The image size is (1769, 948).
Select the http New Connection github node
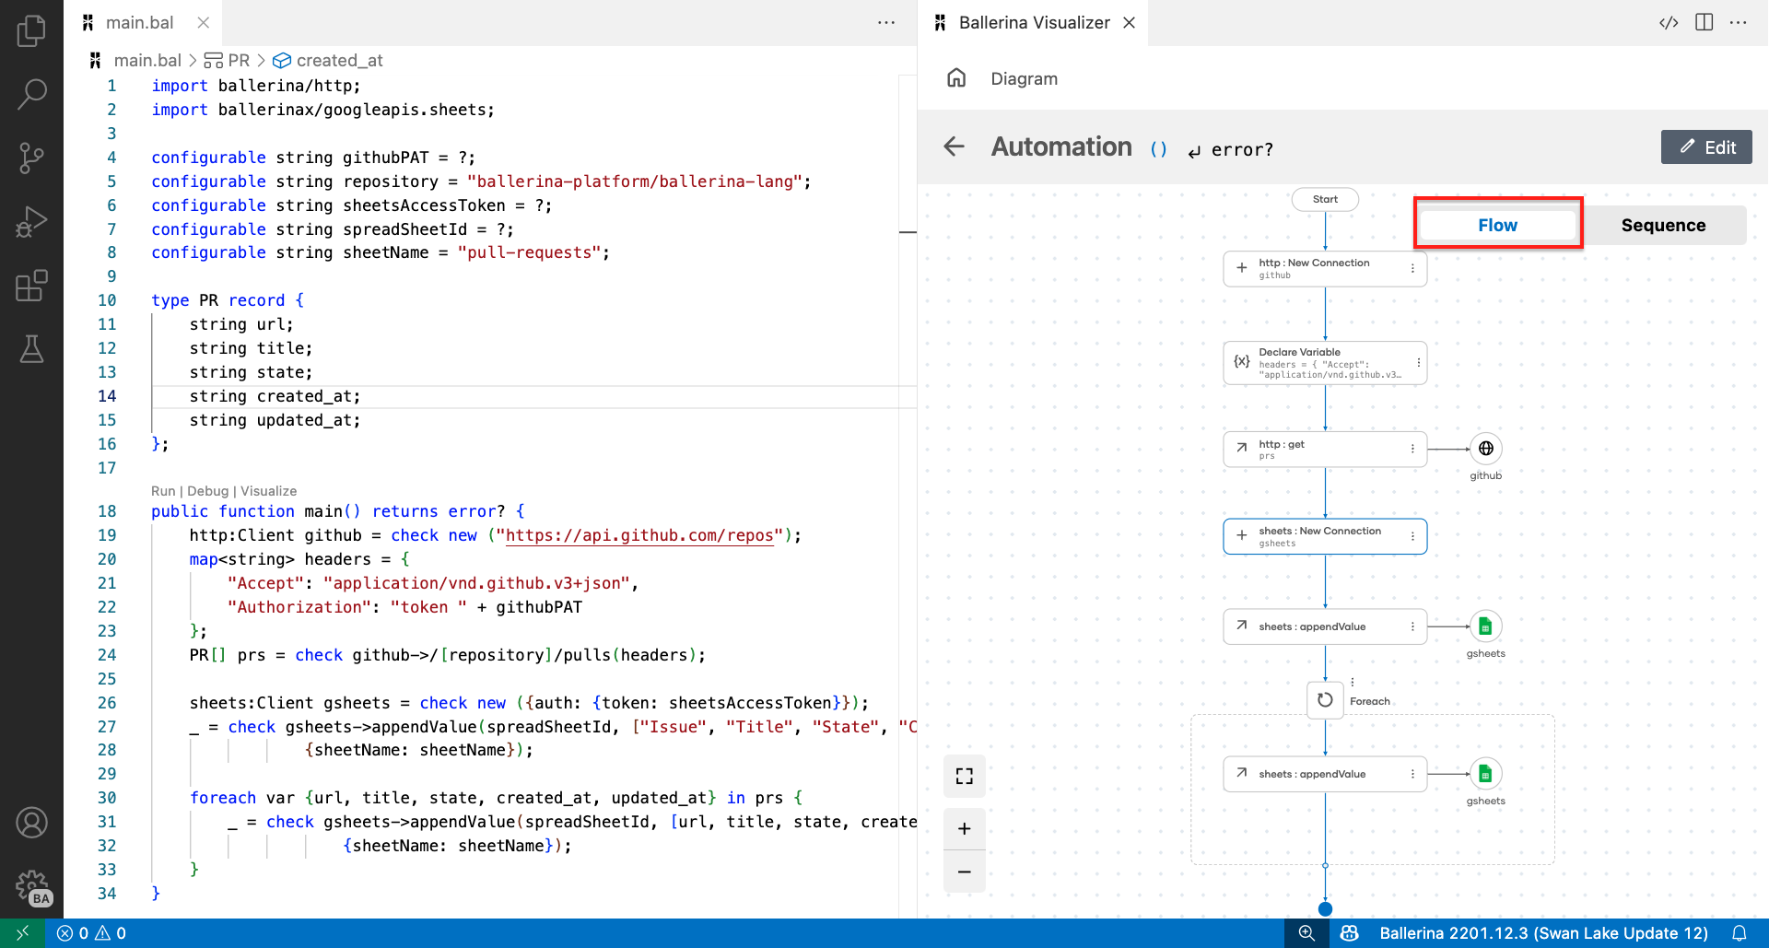[1325, 268]
